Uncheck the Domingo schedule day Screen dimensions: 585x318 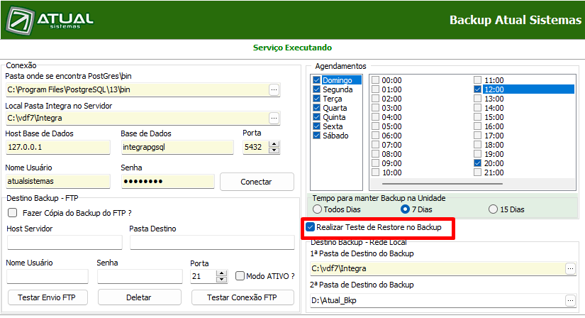317,80
